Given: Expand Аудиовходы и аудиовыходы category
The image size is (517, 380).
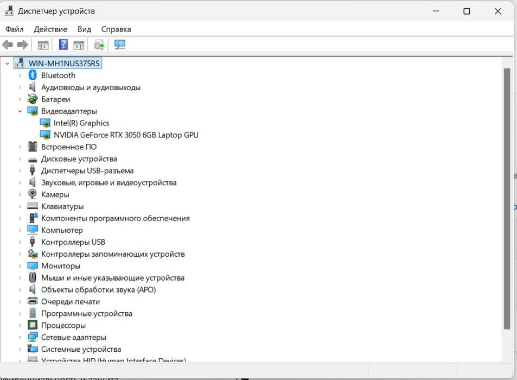Looking at the screenshot, I should [x=20, y=87].
